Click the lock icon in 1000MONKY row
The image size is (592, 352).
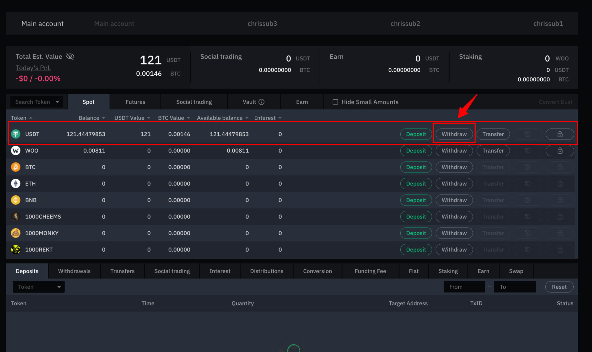tap(560, 233)
